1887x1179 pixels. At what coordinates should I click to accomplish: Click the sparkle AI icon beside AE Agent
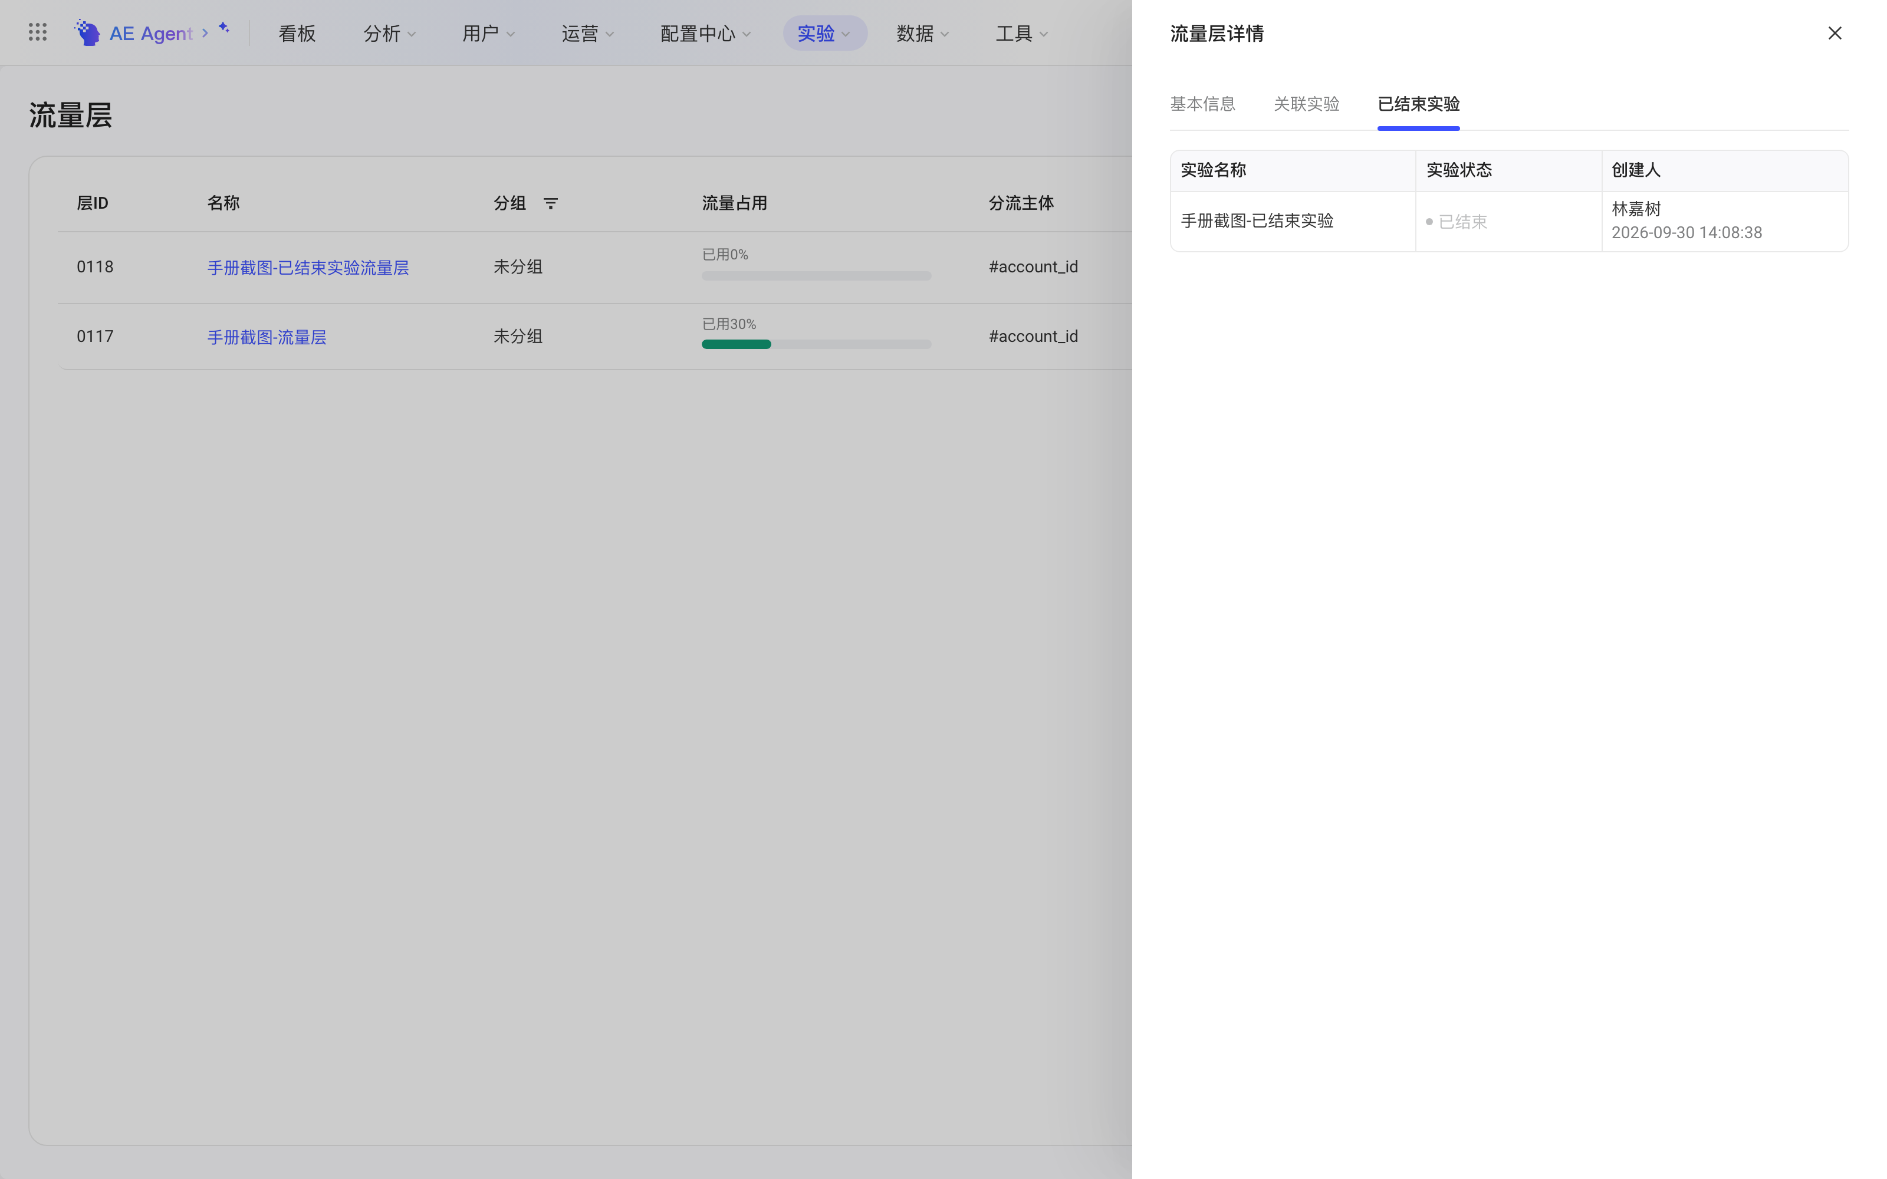224,28
